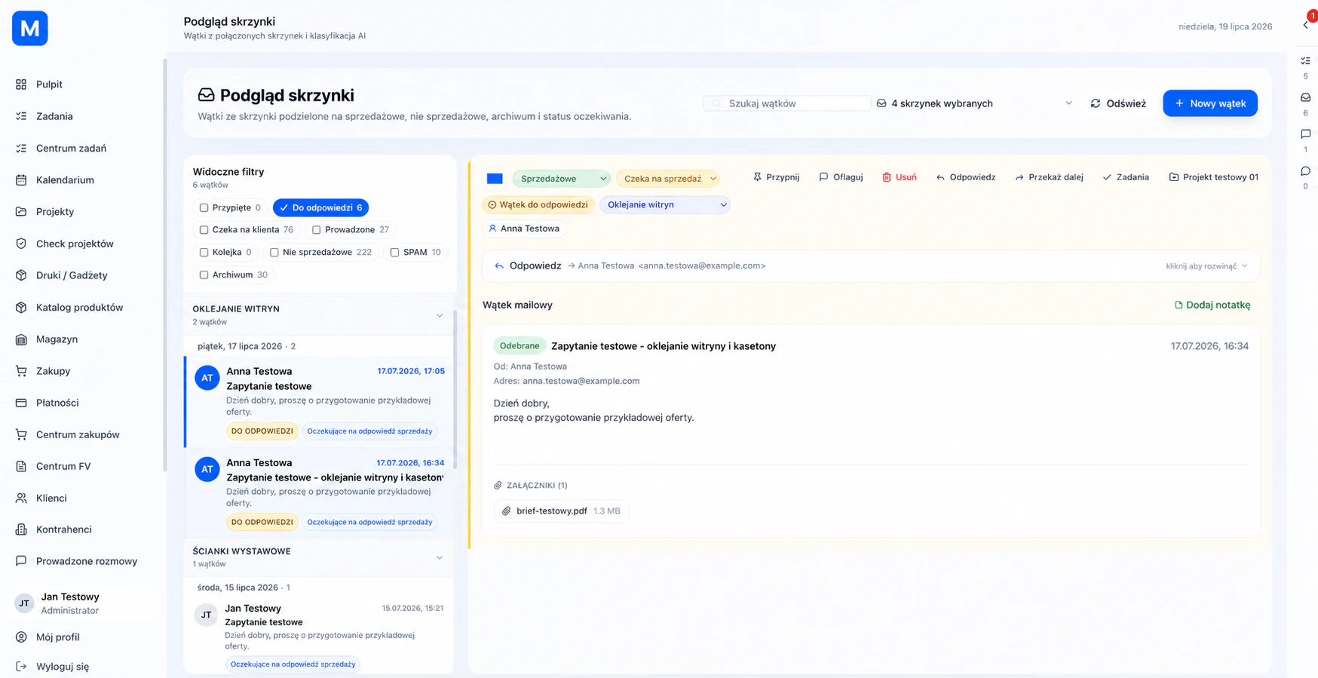Click the Katalog produktów icon
The width and height of the screenshot is (1318, 678).
(21, 307)
